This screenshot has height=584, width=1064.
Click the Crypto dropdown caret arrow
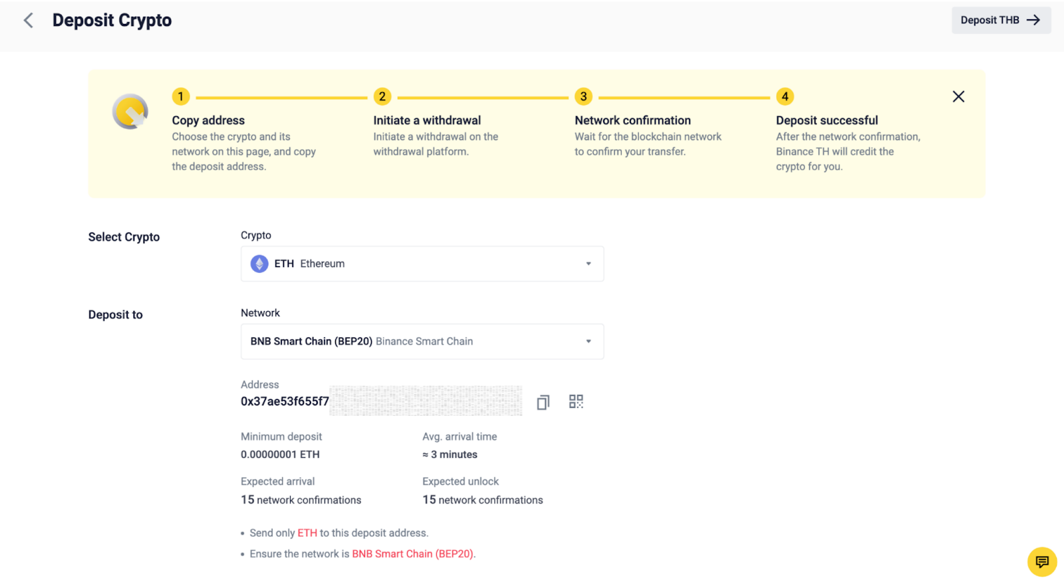[589, 264]
